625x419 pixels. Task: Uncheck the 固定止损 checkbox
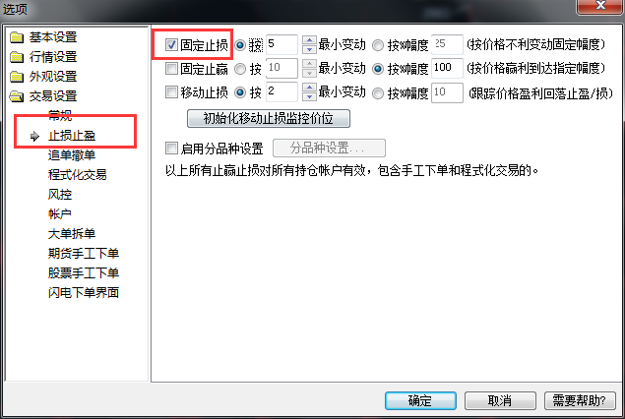click(x=171, y=44)
